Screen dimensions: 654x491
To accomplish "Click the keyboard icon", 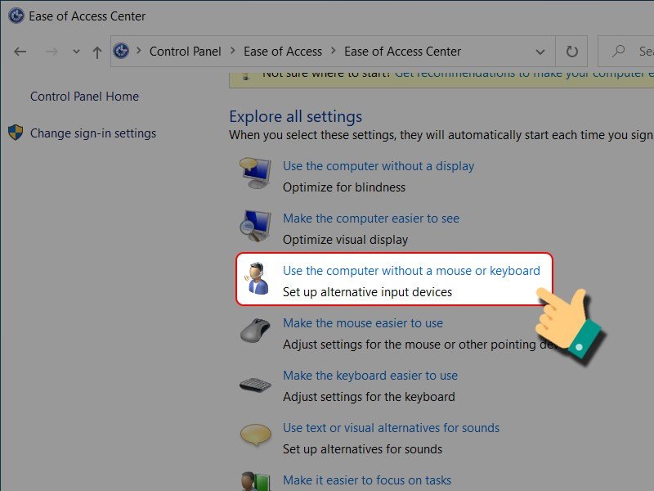I will click(254, 385).
